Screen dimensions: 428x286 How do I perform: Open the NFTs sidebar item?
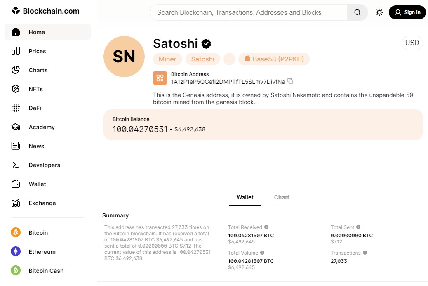tap(36, 89)
